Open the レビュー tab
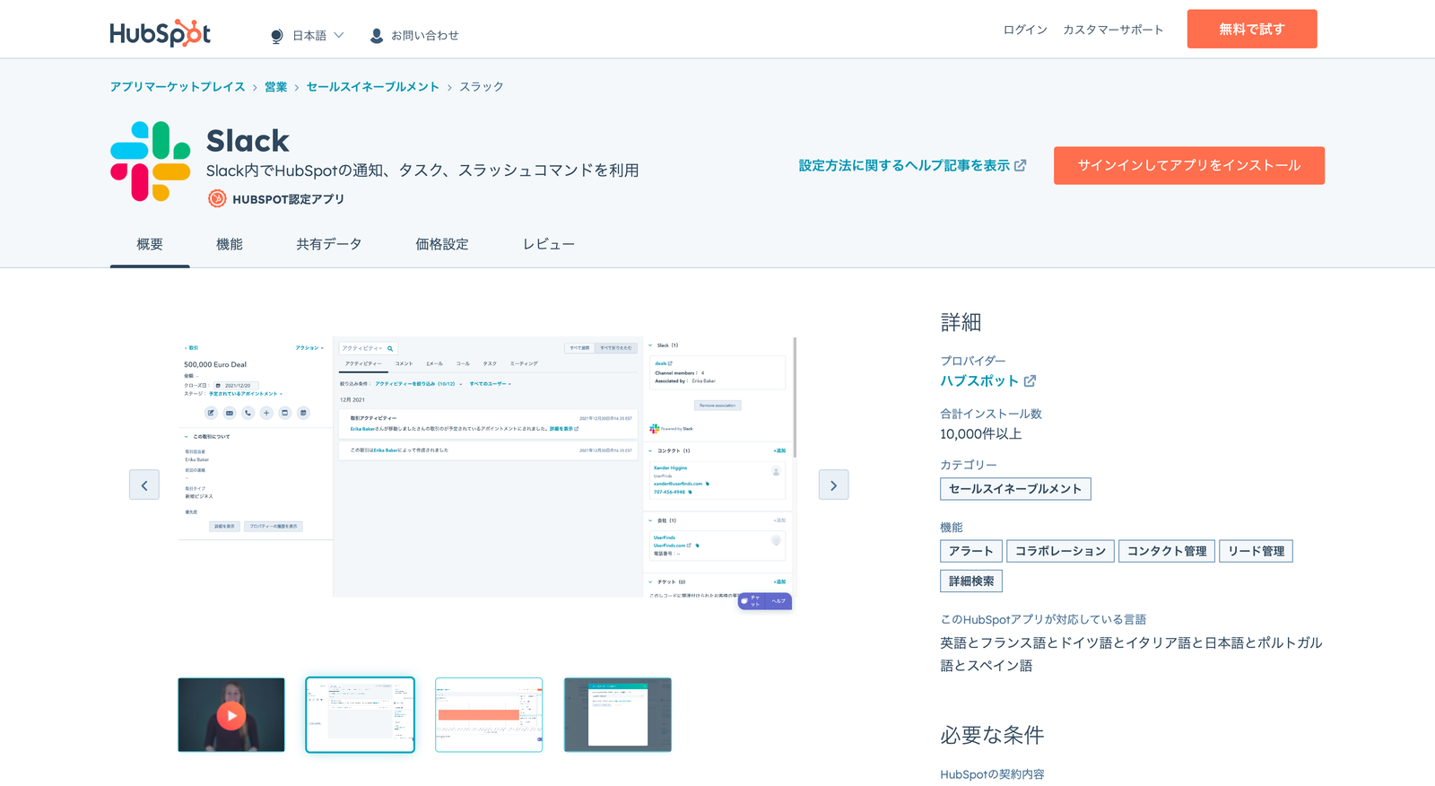The height and width of the screenshot is (786, 1435). point(549,244)
